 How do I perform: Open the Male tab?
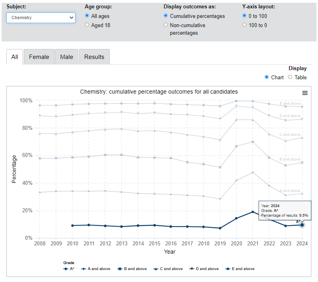coord(66,57)
